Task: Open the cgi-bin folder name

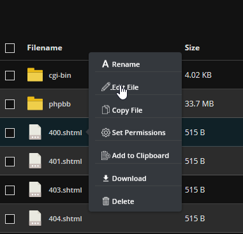Action: 60,75
